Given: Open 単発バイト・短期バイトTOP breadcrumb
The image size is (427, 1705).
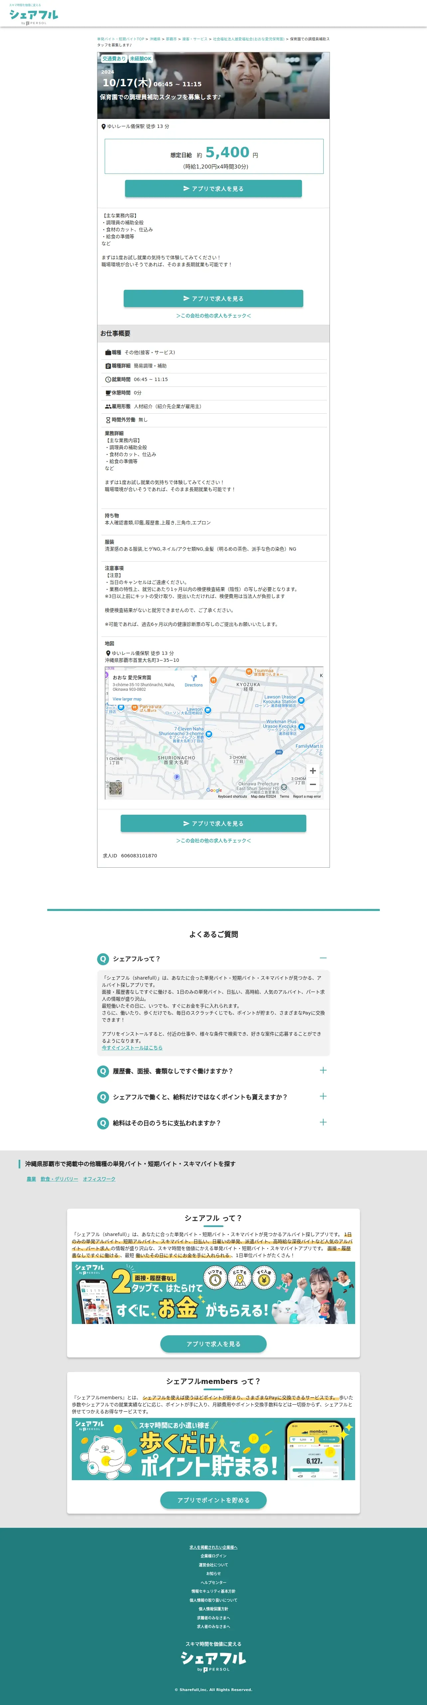Looking at the screenshot, I should [120, 39].
